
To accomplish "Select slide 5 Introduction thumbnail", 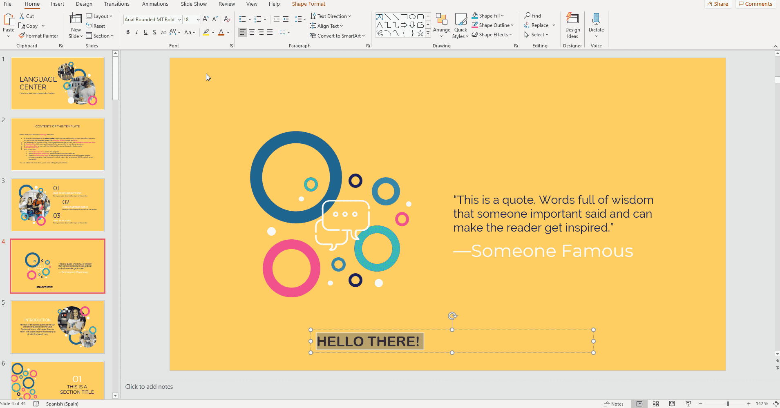I will [58, 327].
